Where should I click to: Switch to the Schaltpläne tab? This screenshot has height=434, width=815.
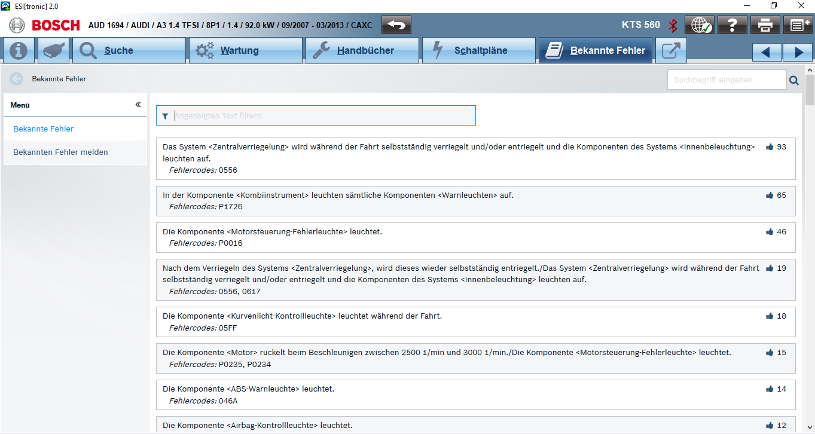pyautogui.click(x=478, y=51)
